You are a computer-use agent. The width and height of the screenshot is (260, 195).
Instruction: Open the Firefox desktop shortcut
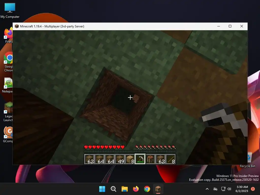point(8,35)
